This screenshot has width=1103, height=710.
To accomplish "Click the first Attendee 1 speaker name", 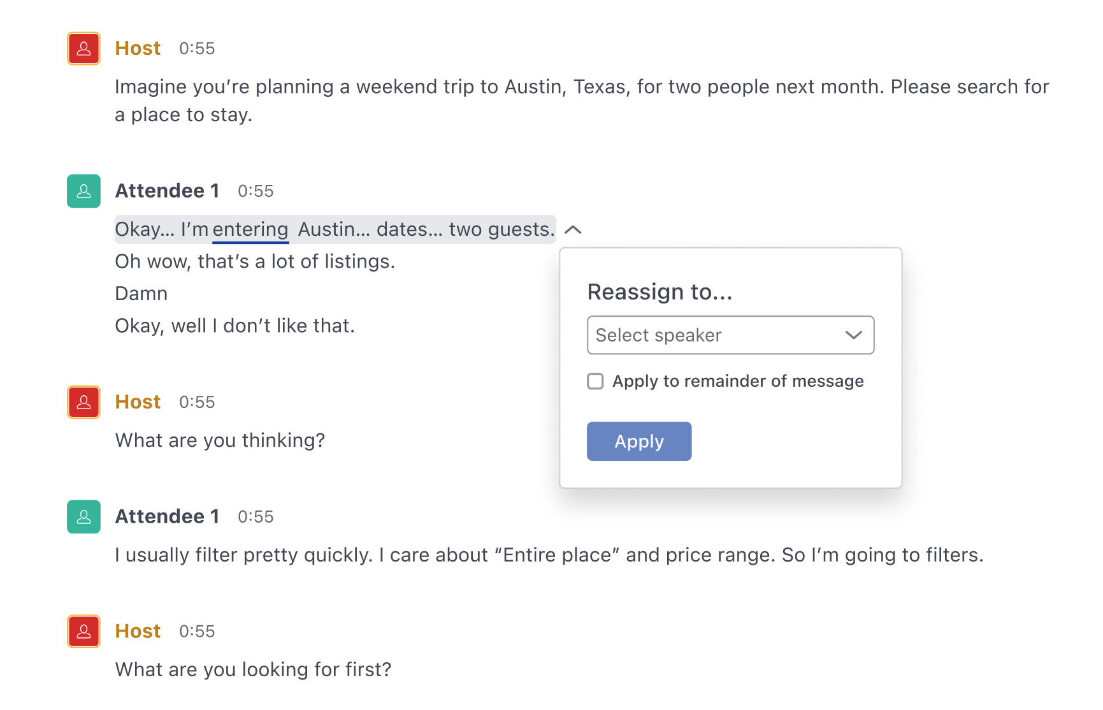I will tap(167, 191).
